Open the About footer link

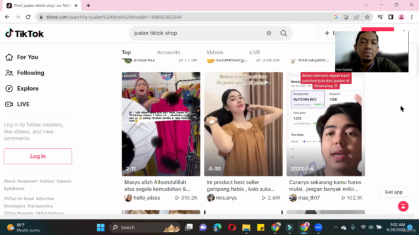point(9,181)
